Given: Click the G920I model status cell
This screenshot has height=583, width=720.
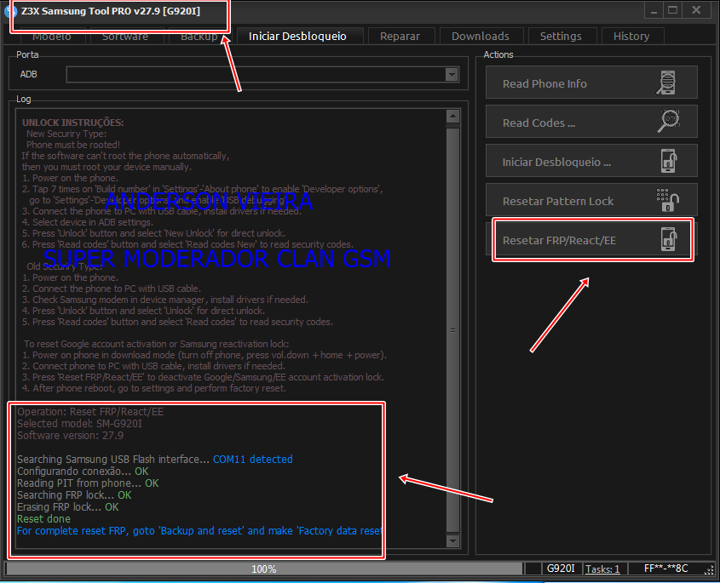Looking at the screenshot, I should click(x=561, y=569).
